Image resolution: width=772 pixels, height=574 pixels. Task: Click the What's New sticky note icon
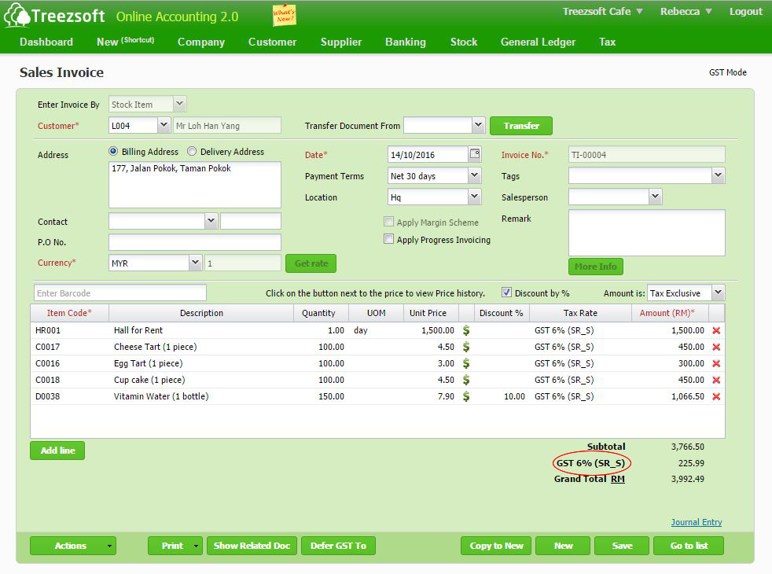[284, 15]
